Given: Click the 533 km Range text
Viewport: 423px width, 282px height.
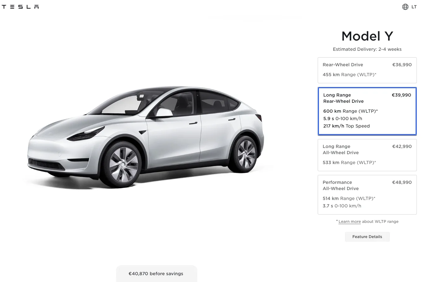Looking at the screenshot, I should [349, 163].
